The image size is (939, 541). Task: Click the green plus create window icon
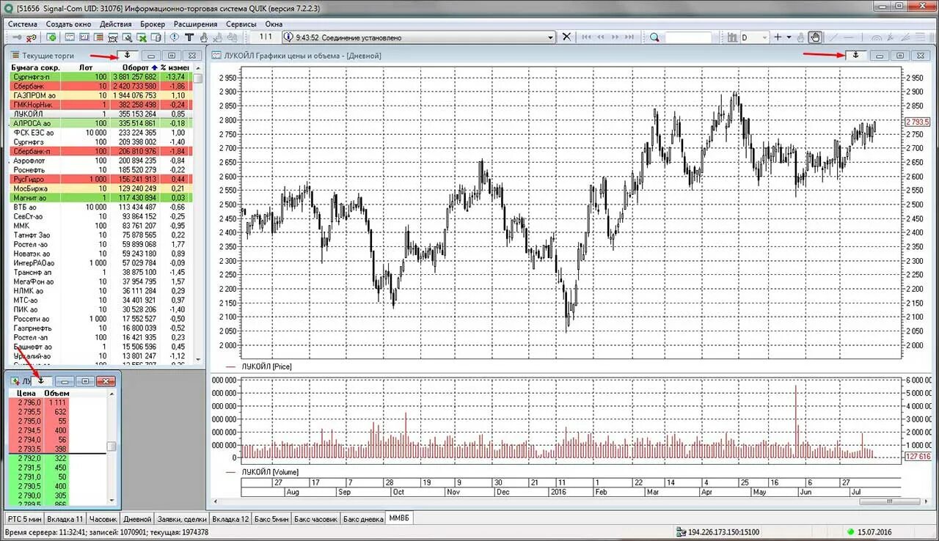[x=52, y=37]
